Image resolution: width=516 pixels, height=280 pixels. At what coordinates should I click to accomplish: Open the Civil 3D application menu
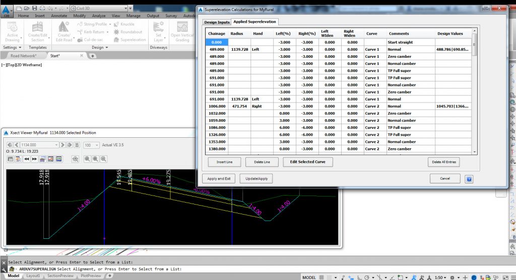click(x=6, y=11)
